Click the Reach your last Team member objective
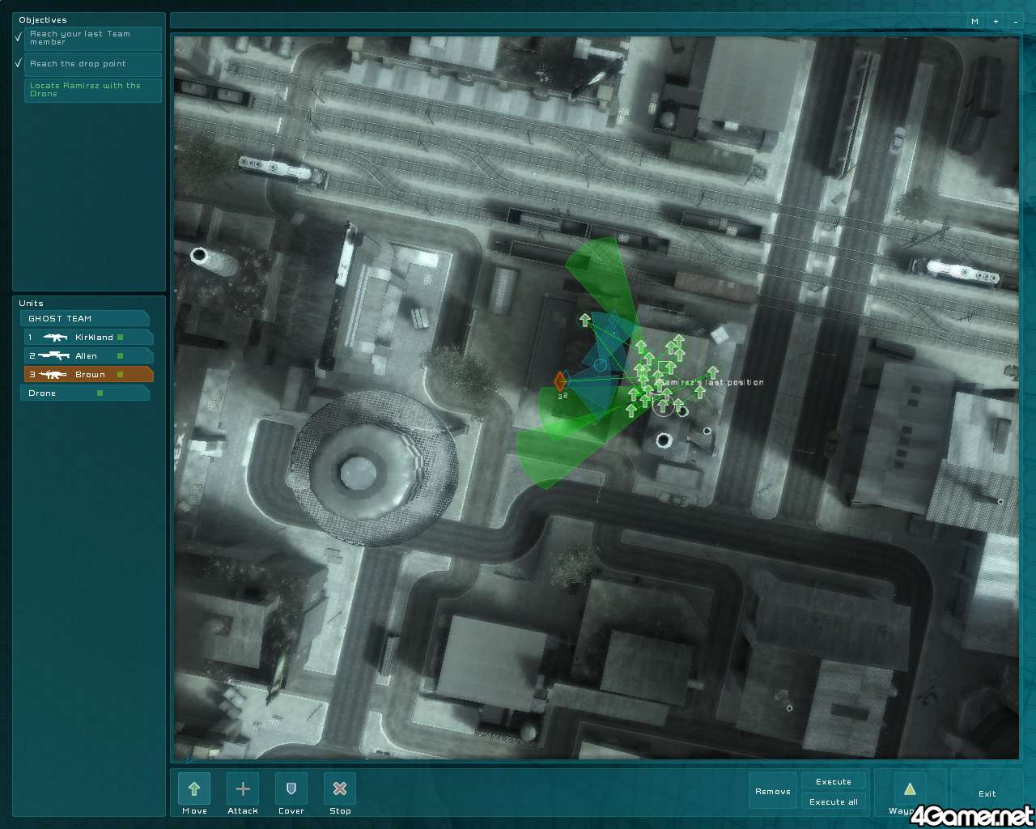Screen dimensions: 1036x829 (x=93, y=38)
